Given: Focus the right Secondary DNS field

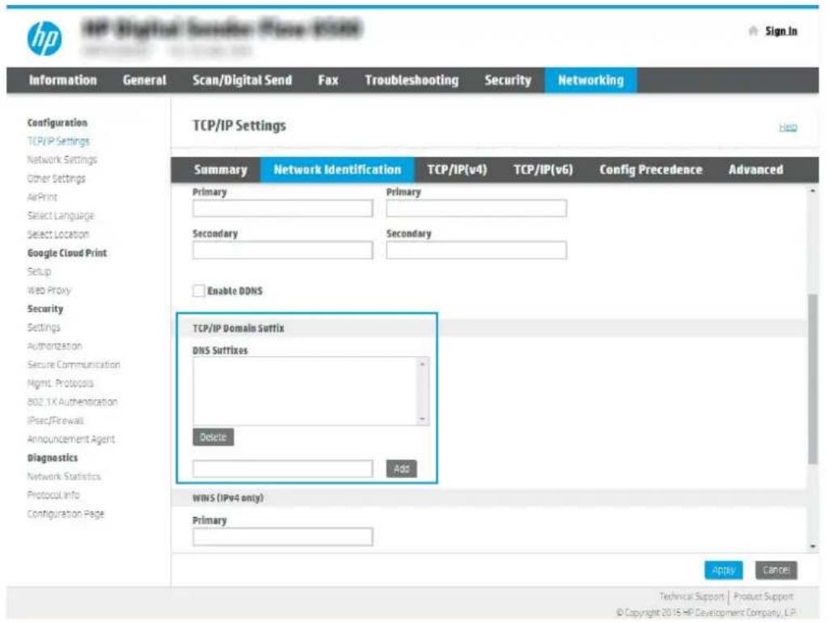Looking at the screenshot, I should (x=476, y=250).
